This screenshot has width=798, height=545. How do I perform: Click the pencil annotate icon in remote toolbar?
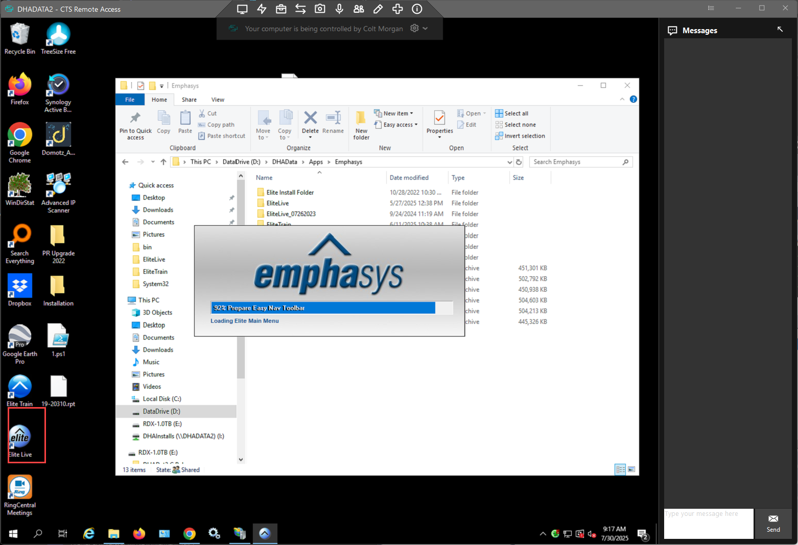[x=378, y=9]
